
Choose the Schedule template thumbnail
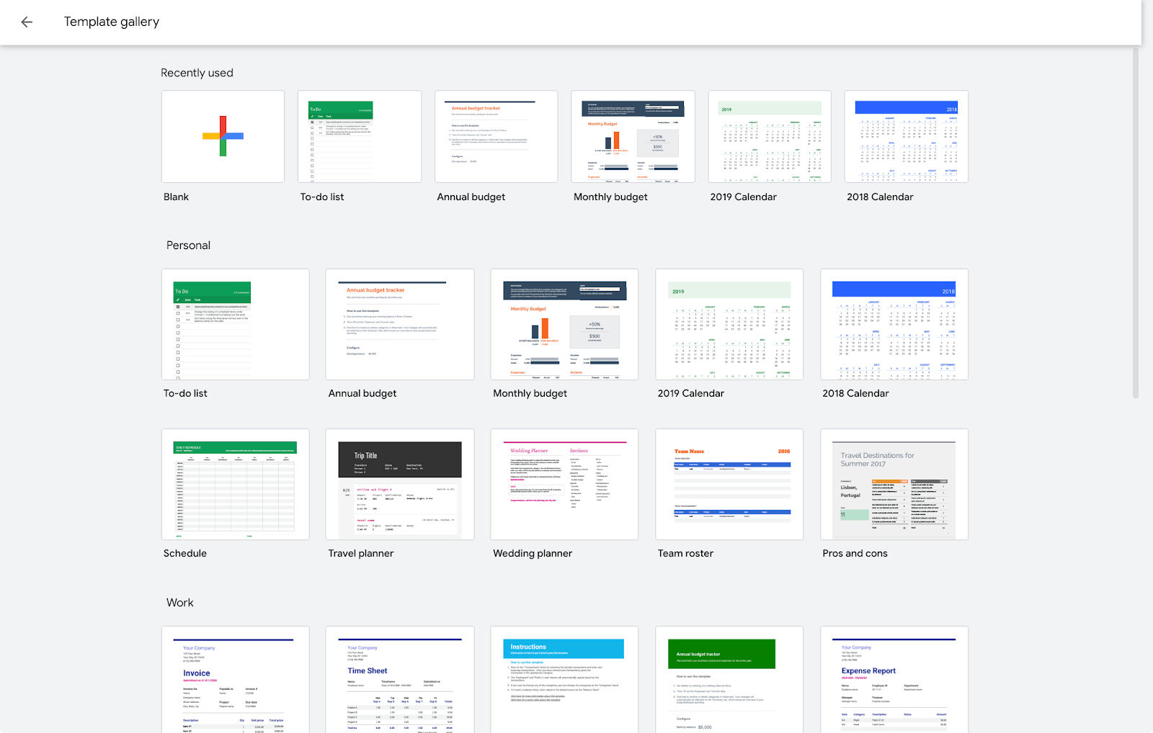point(236,484)
